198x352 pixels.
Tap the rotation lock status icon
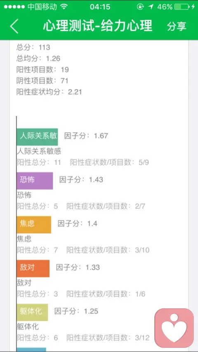[x=140, y=7]
